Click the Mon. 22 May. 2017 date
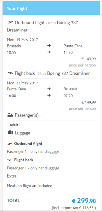 click(22, 83)
